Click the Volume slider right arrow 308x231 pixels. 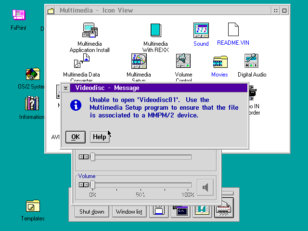coord(86,185)
